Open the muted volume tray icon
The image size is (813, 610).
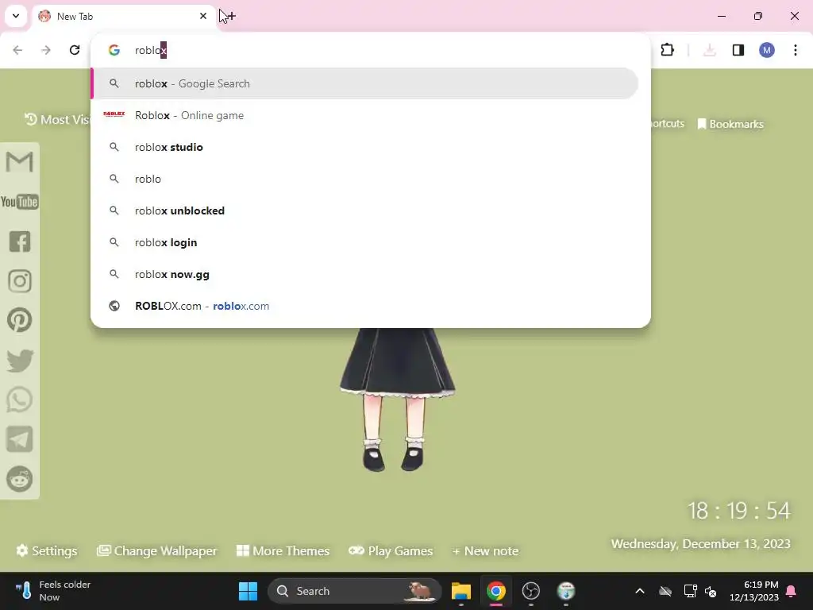(711, 591)
